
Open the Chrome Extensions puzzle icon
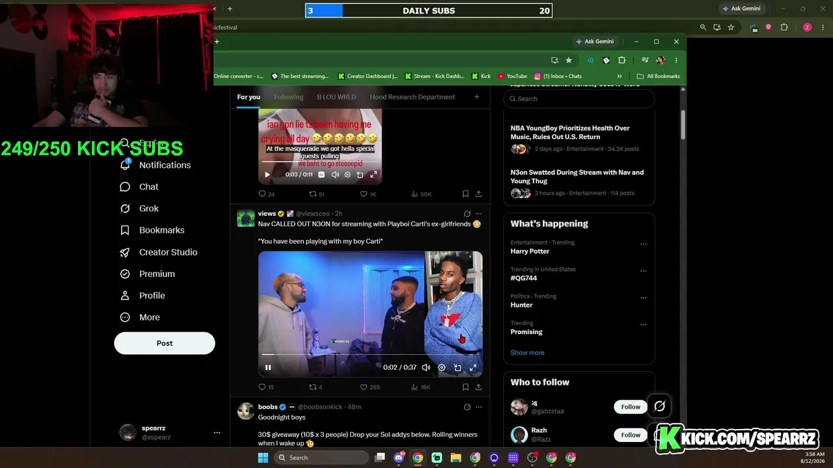[622, 60]
